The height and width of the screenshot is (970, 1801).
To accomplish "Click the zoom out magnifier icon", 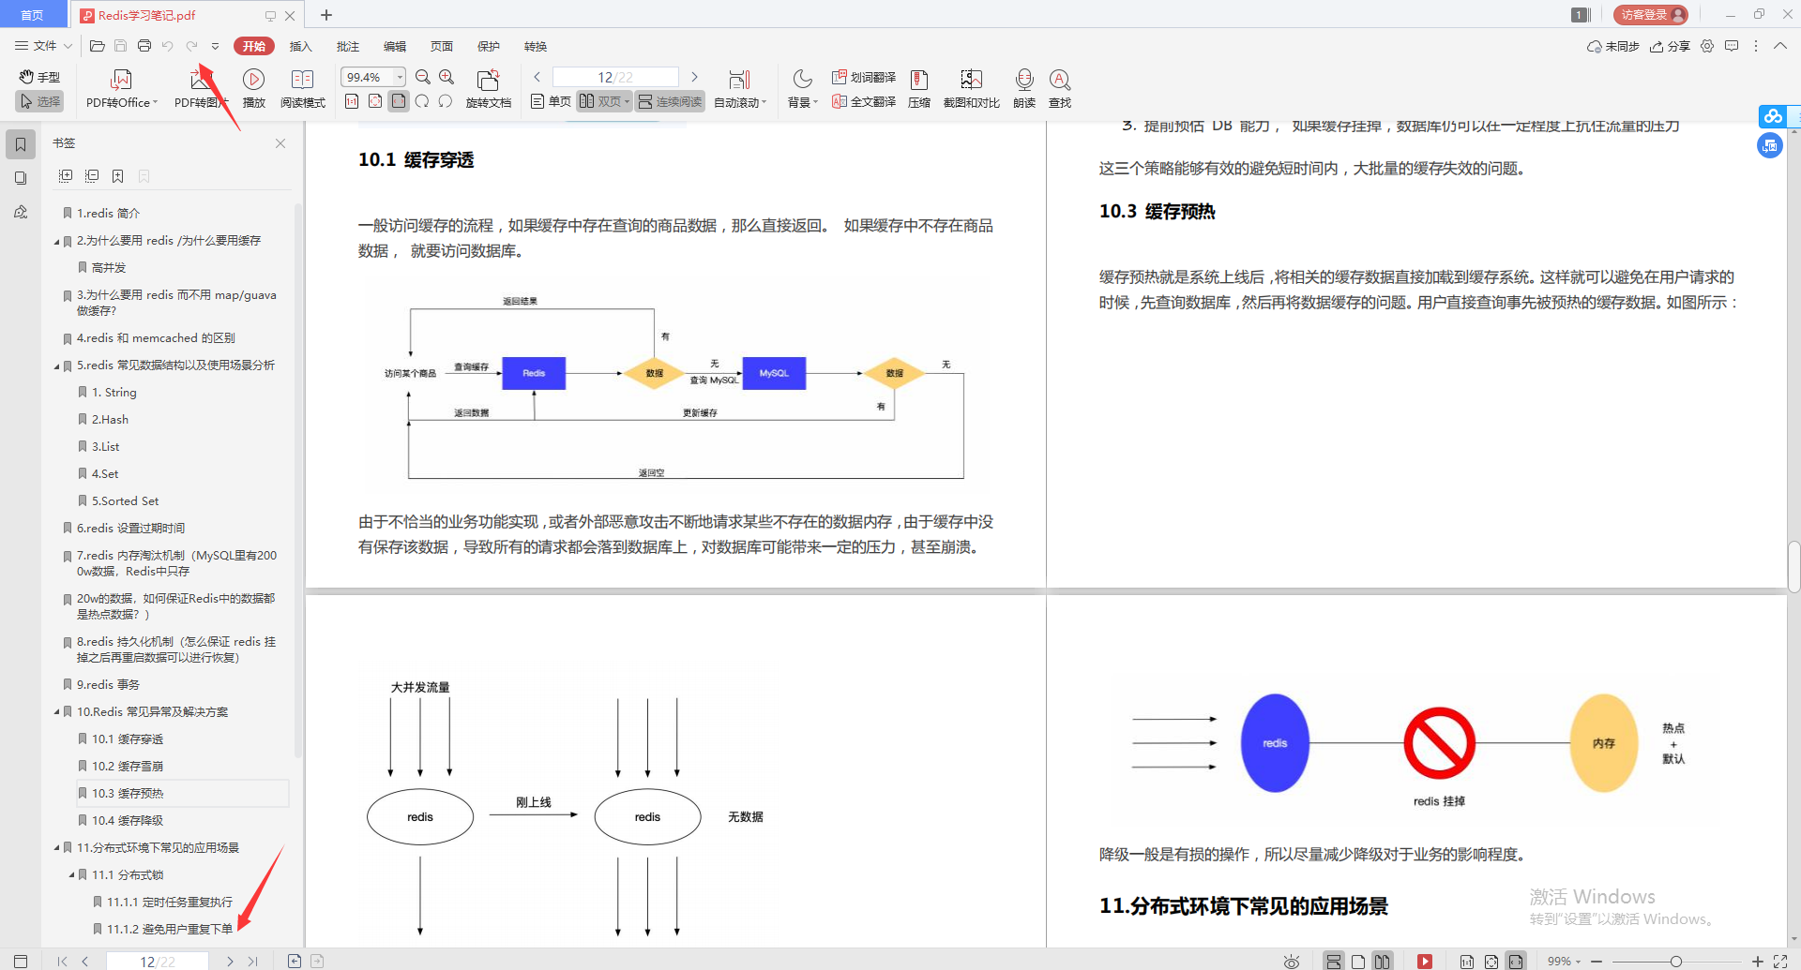I will pos(423,78).
